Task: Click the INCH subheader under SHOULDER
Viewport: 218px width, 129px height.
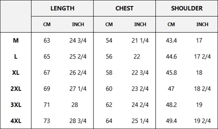Action: pyautogui.click(x=202, y=24)
